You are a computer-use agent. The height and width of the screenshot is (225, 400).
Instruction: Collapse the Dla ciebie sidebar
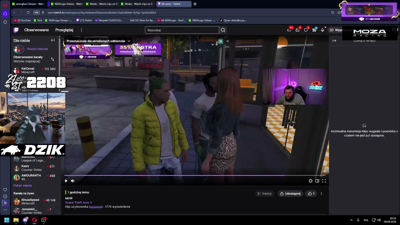pos(53,40)
